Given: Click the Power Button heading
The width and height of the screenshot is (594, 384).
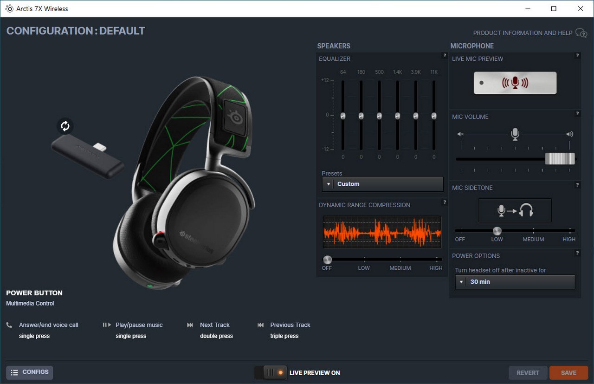Looking at the screenshot, I should point(34,293).
